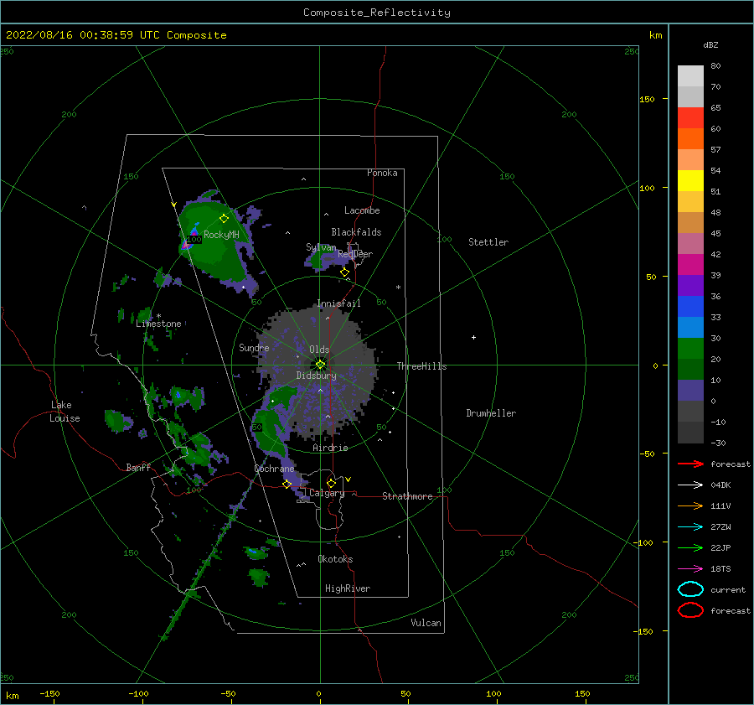Click the yellow diamond marker above Calgary
Viewport: 754px width, 705px height.
coord(331,483)
